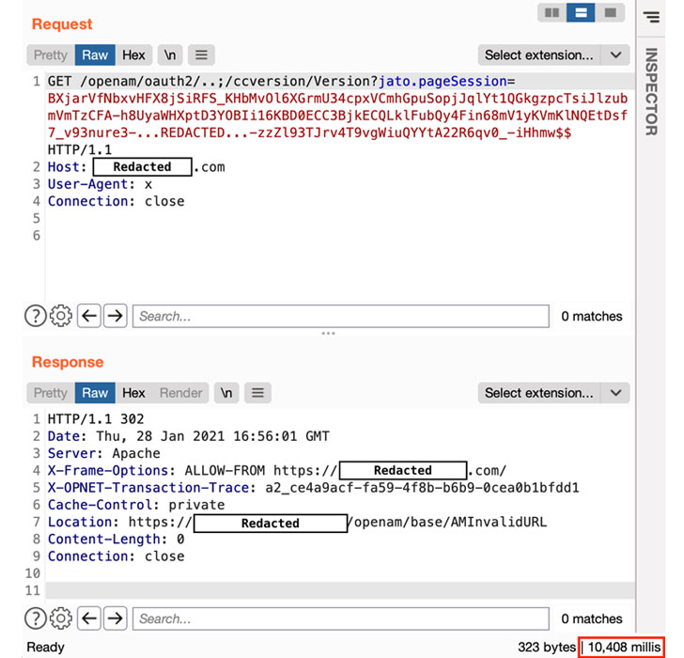The height and width of the screenshot is (658, 684).
Task: Go to previous match in Request search
Action: pos(89,316)
